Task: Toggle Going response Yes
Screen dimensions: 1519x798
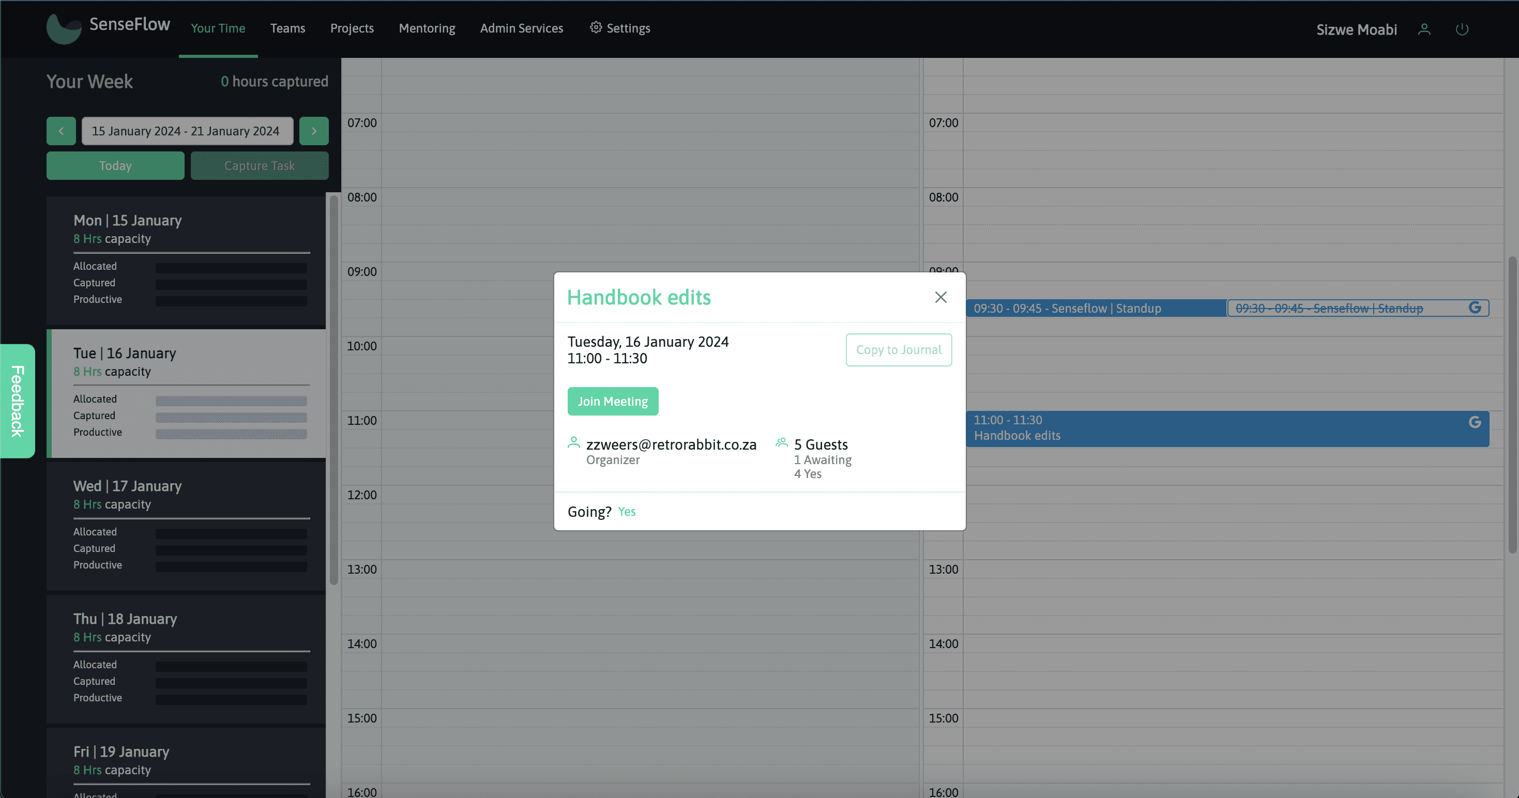Action: tap(626, 512)
